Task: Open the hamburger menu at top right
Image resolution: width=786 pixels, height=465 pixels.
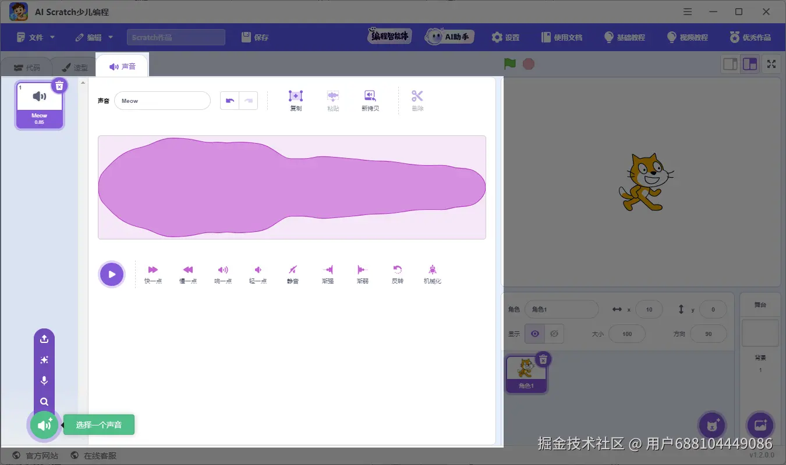Action: (x=687, y=12)
